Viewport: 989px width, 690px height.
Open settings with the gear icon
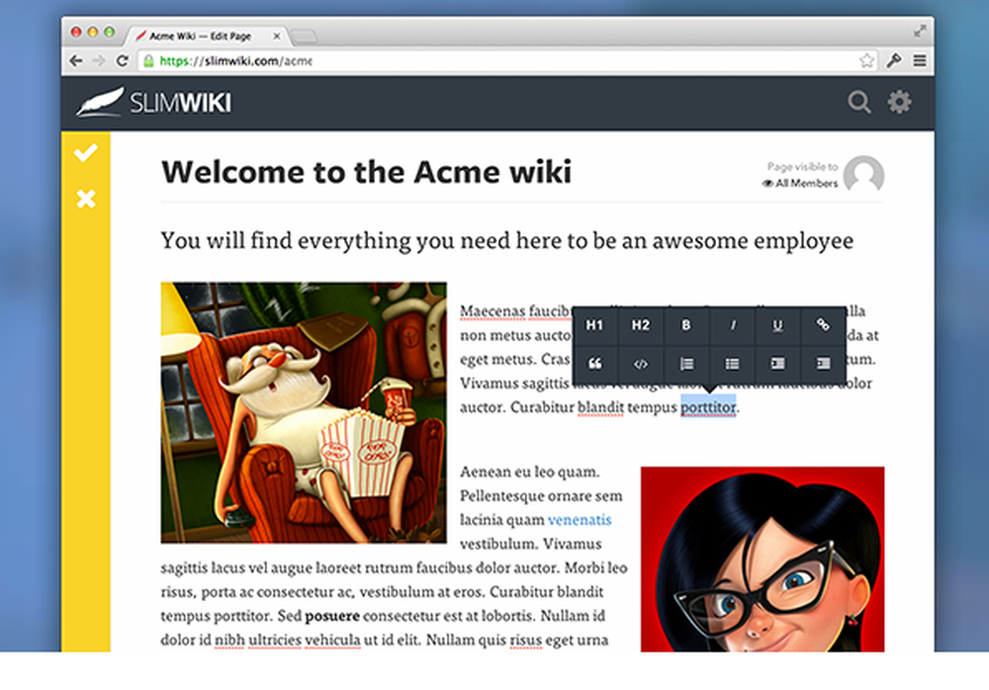[x=899, y=102]
